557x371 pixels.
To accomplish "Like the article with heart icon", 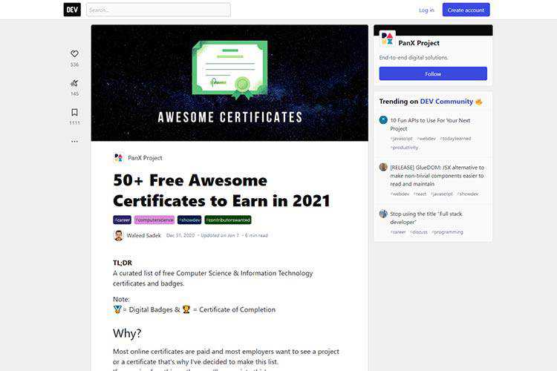I will [74, 54].
